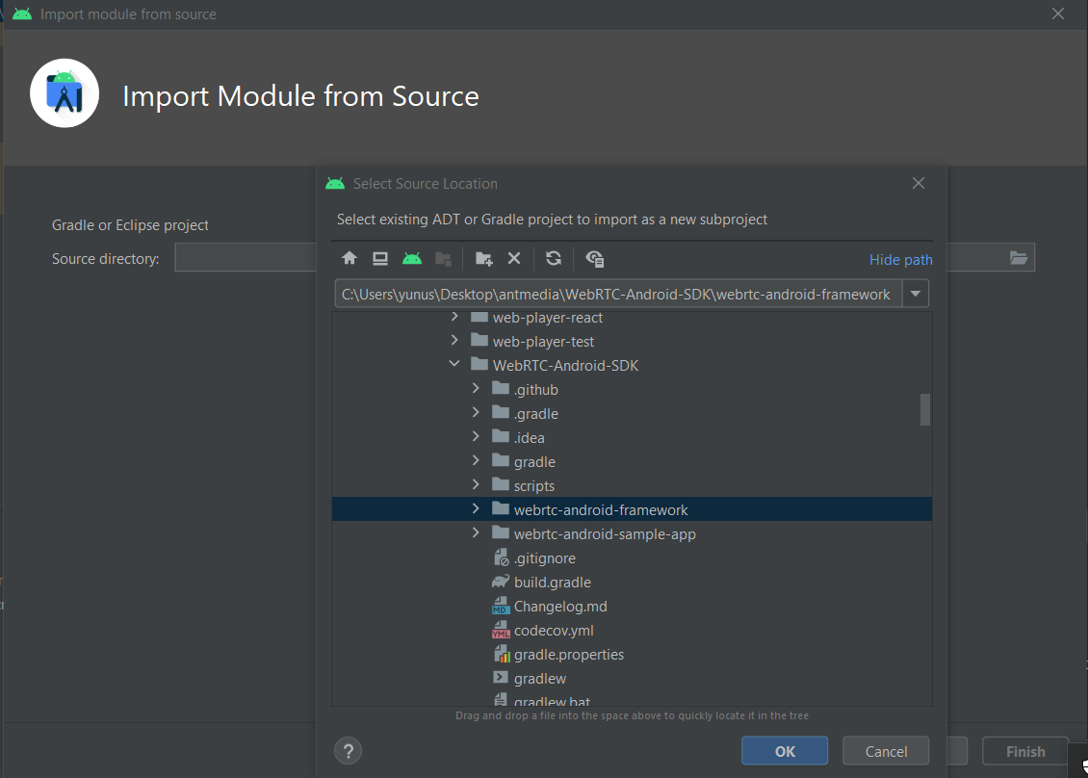The image size is (1088, 778).
Task: Expand the .gradle folder
Action: pos(476,412)
